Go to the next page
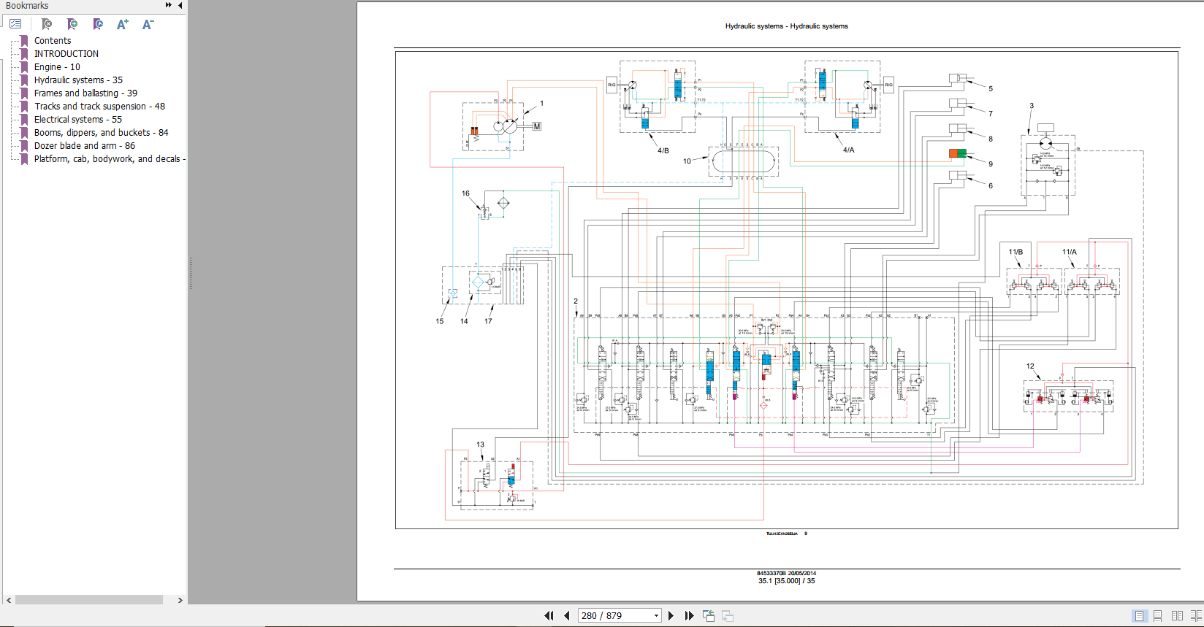 671,615
